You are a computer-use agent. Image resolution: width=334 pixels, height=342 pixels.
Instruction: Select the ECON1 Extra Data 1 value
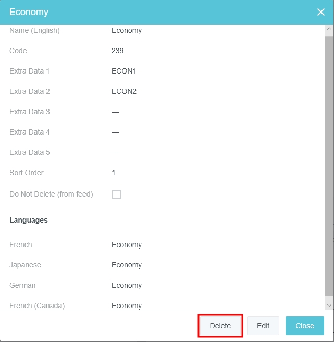point(124,71)
